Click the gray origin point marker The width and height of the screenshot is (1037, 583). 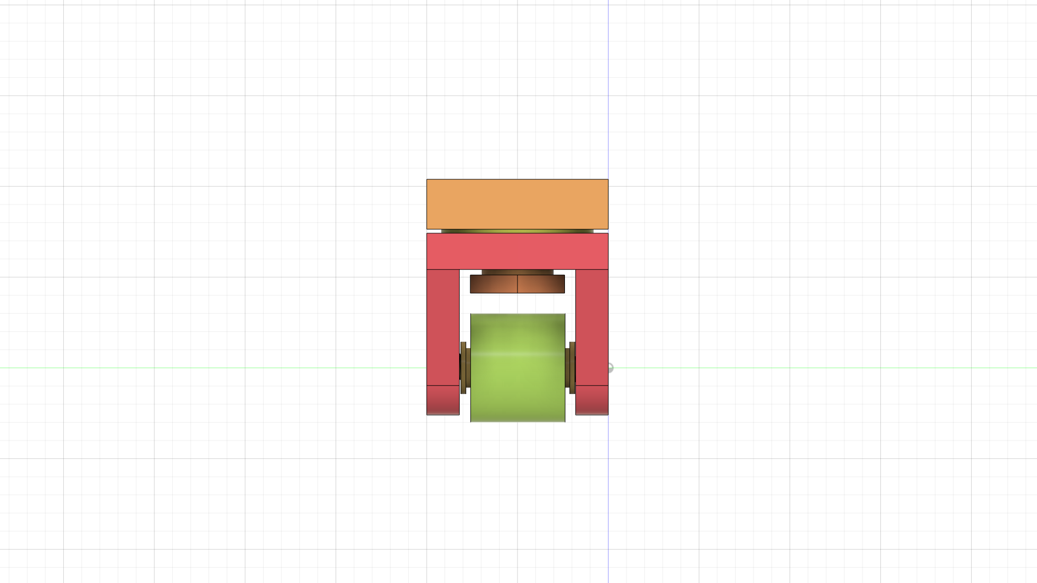point(610,368)
